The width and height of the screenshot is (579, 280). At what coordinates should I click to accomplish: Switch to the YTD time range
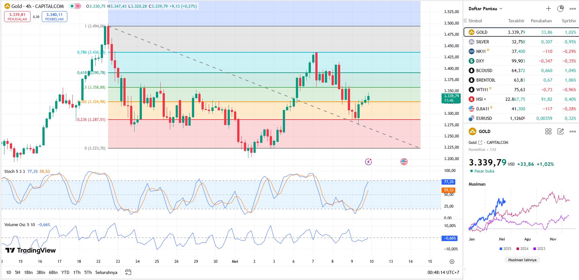(x=65, y=272)
